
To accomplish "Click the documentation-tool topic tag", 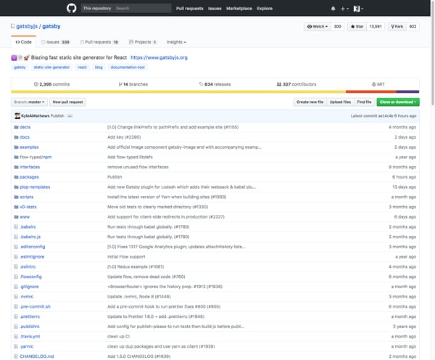I will click(x=128, y=67).
